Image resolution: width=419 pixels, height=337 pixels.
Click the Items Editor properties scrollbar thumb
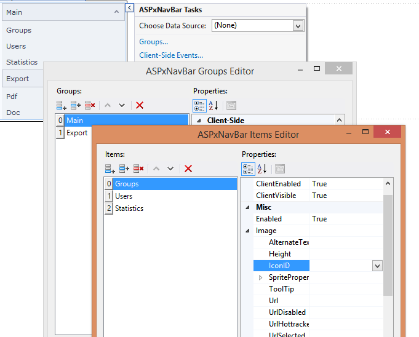tap(388, 245)
